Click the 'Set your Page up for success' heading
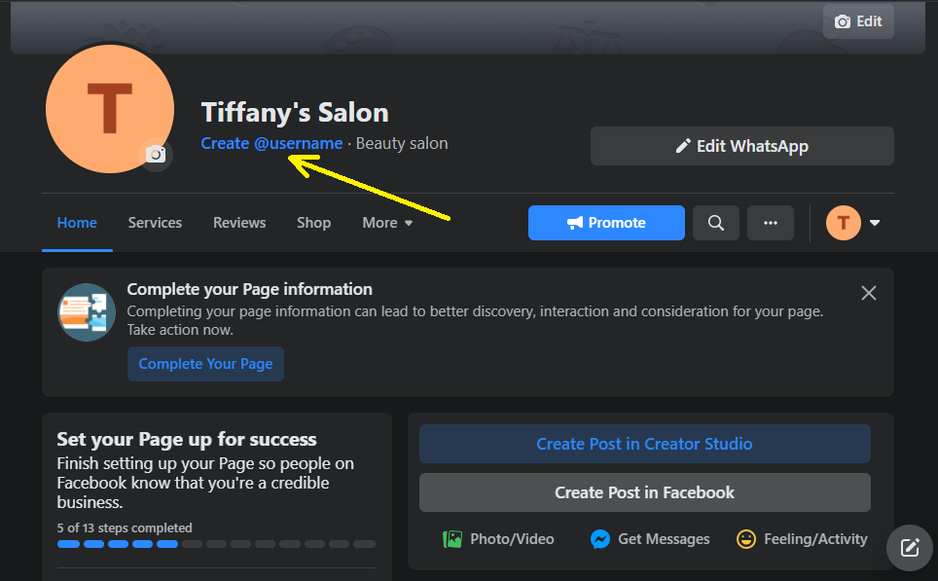Viewport: 938px width, 581px height. coord(187,439)
